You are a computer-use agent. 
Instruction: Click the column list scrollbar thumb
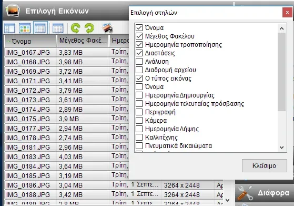[281, 72]
